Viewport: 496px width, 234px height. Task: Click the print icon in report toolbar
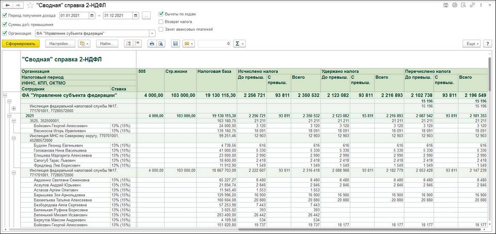[152, 44]
